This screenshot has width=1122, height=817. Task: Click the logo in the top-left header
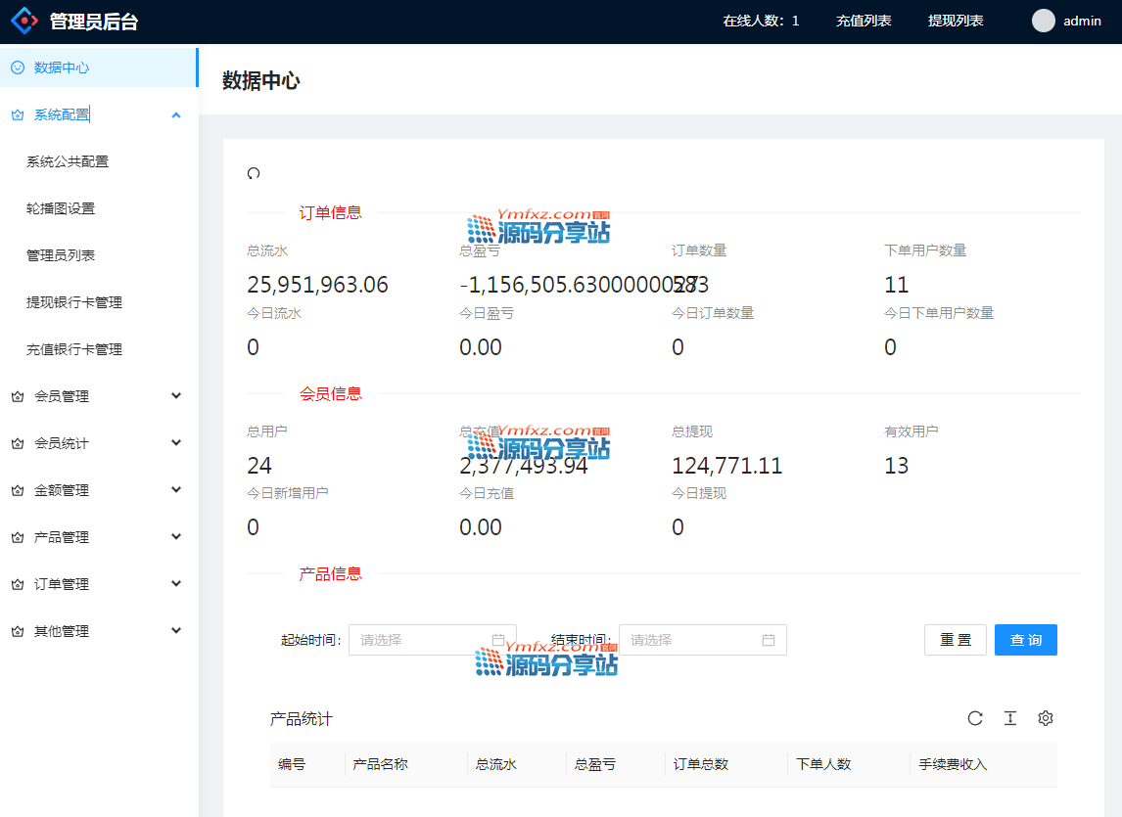tap(23, 21)
